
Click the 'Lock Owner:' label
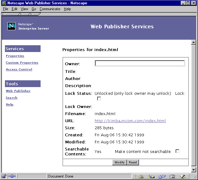pyautogui.click(x=79, y=106)
